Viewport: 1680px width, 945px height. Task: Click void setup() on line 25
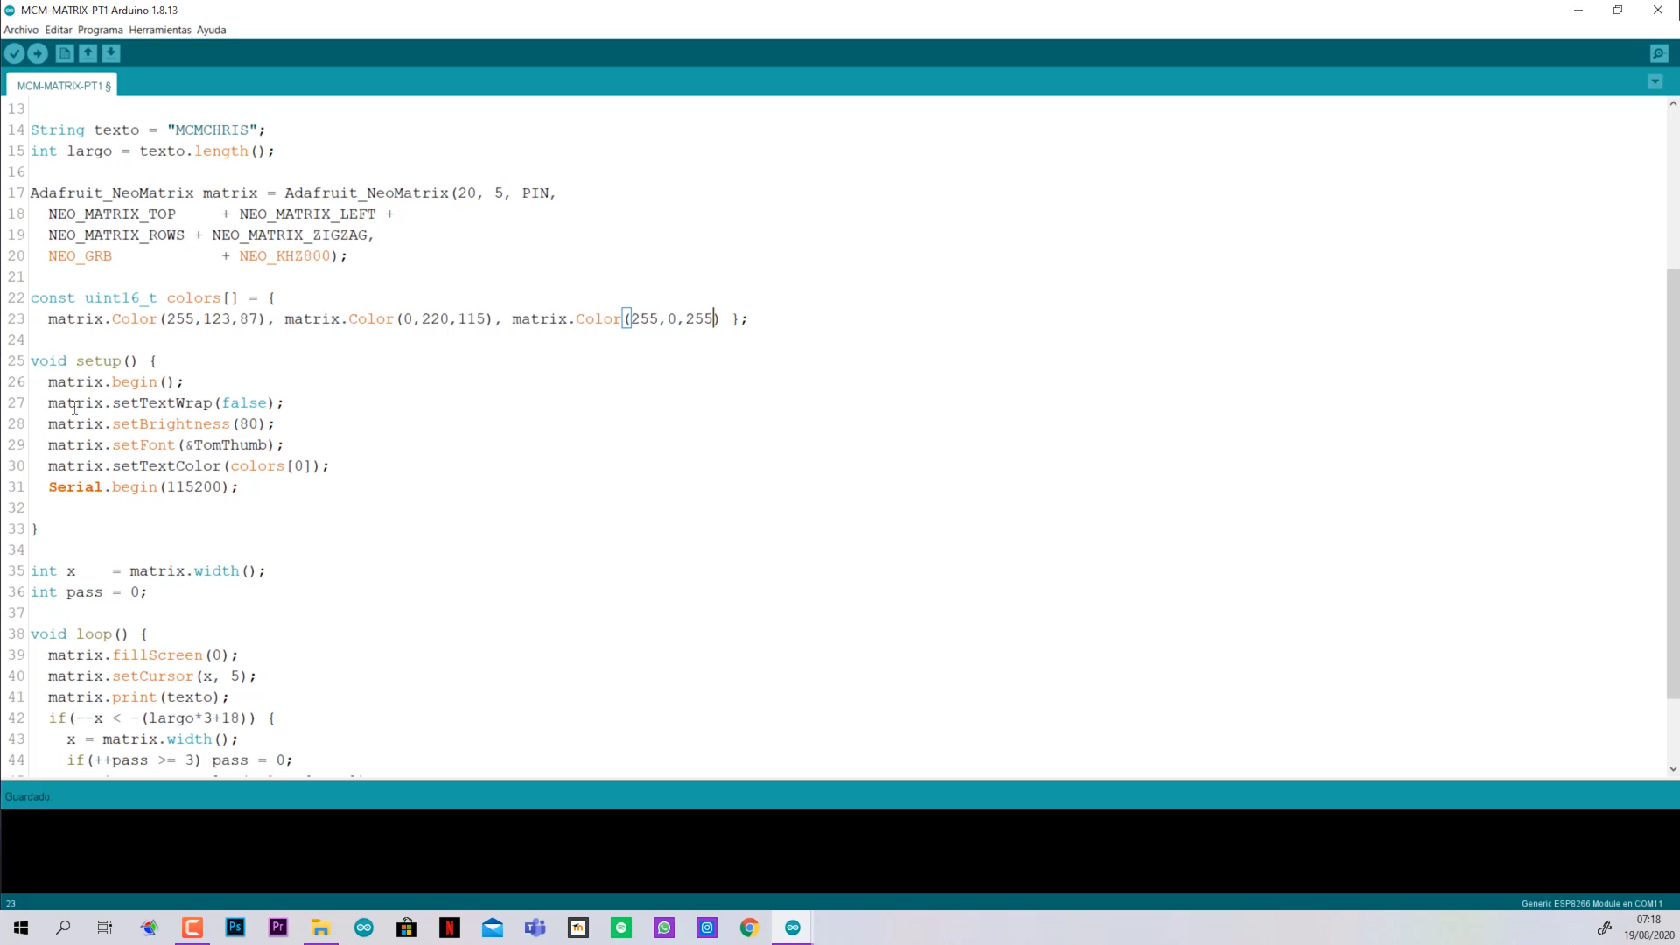click(x=84, y=360)
